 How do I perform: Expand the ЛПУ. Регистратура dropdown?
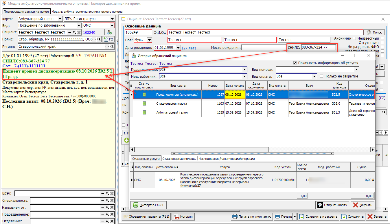pyautogui.click(x=112, y=19)
